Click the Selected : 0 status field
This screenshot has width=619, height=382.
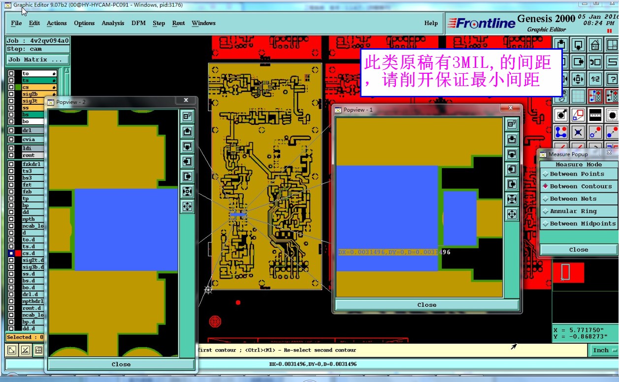(25, 337)
